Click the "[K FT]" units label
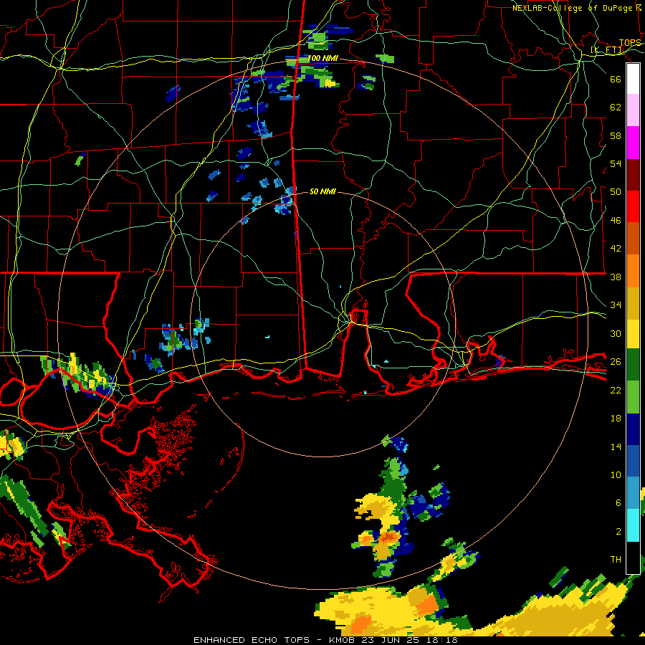This screenshot has height=645, width=645. tap(607, 50)
